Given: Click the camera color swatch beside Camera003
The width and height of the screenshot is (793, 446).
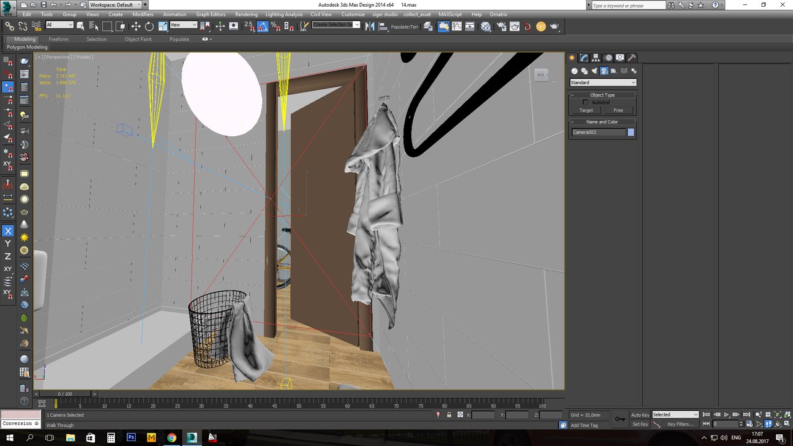Looking at the screenshot, I should (x=631, y=132).
